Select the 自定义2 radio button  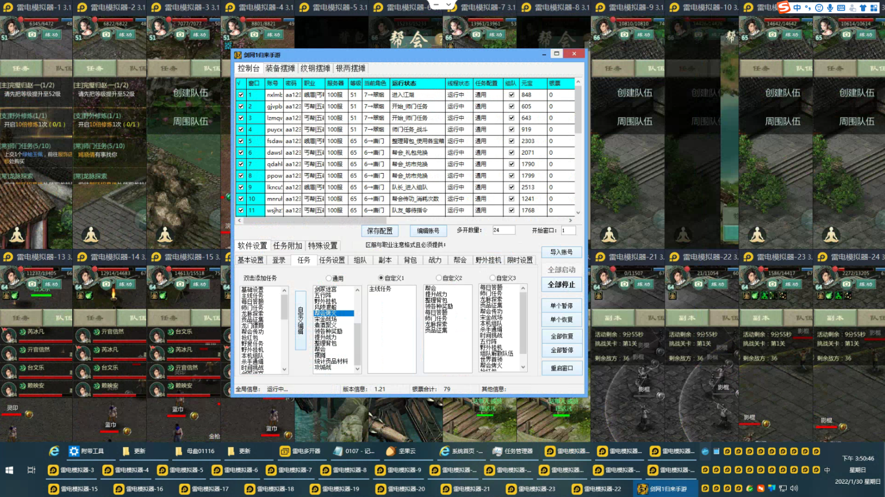tap(439, 278)
